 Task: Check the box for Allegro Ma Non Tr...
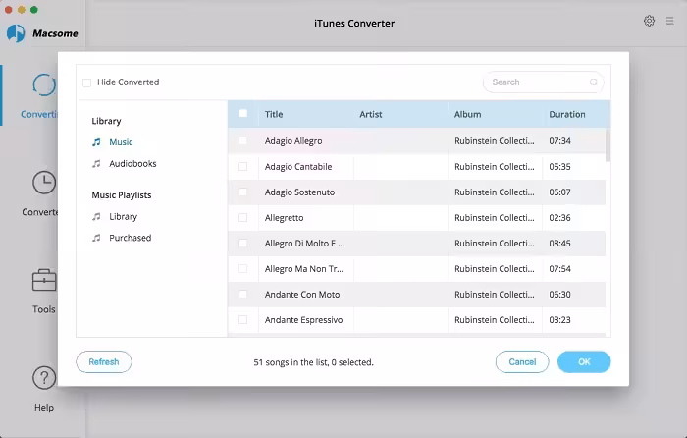242,269
